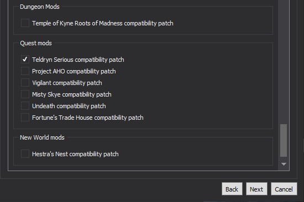The height and width of the screenshot is (202, 304).
Task: Click the Teldryn Serious compatibility patch label
Action: (x=78, y=60)
